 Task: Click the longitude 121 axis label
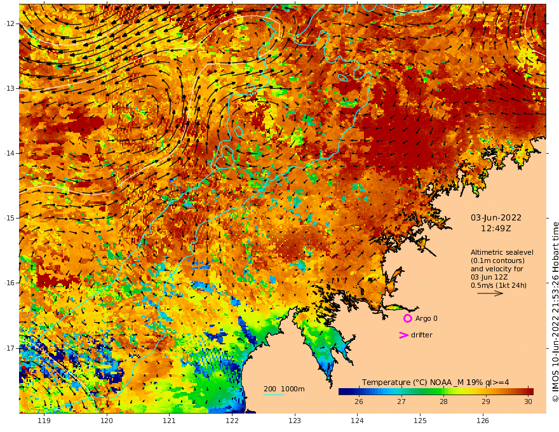coord(170,421)
